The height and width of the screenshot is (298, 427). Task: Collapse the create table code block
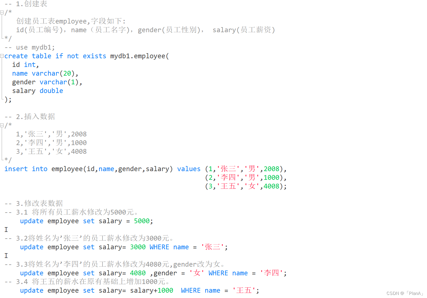pos(2,56)
